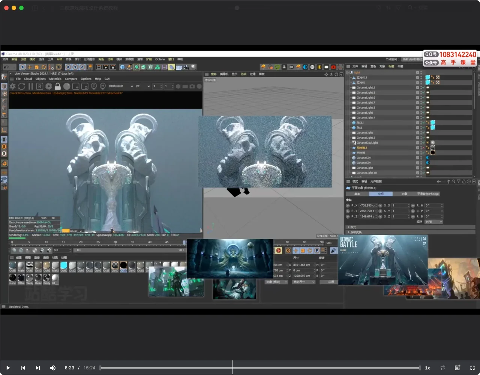Select the Scale tool
Image resolution: width=480 pixels, height=375 pixels.
(x=37, y=67)
